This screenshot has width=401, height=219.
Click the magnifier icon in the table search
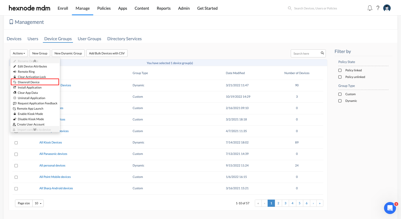click(322, 53)
